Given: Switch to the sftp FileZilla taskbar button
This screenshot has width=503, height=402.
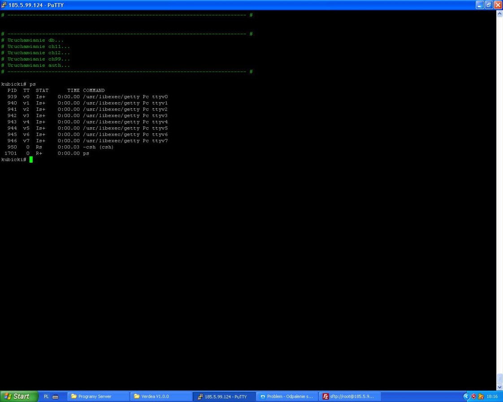Looking at the screenshot, I should click(350, 397).
